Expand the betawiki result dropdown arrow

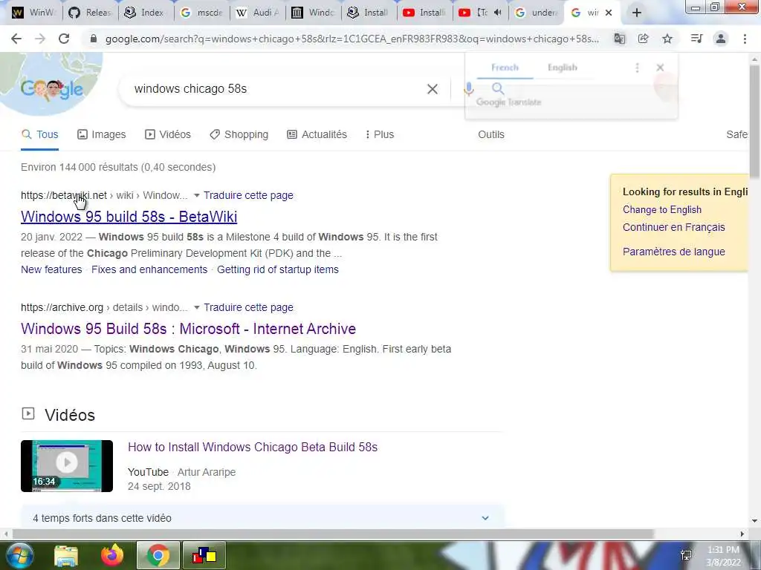tap(196, 195)
